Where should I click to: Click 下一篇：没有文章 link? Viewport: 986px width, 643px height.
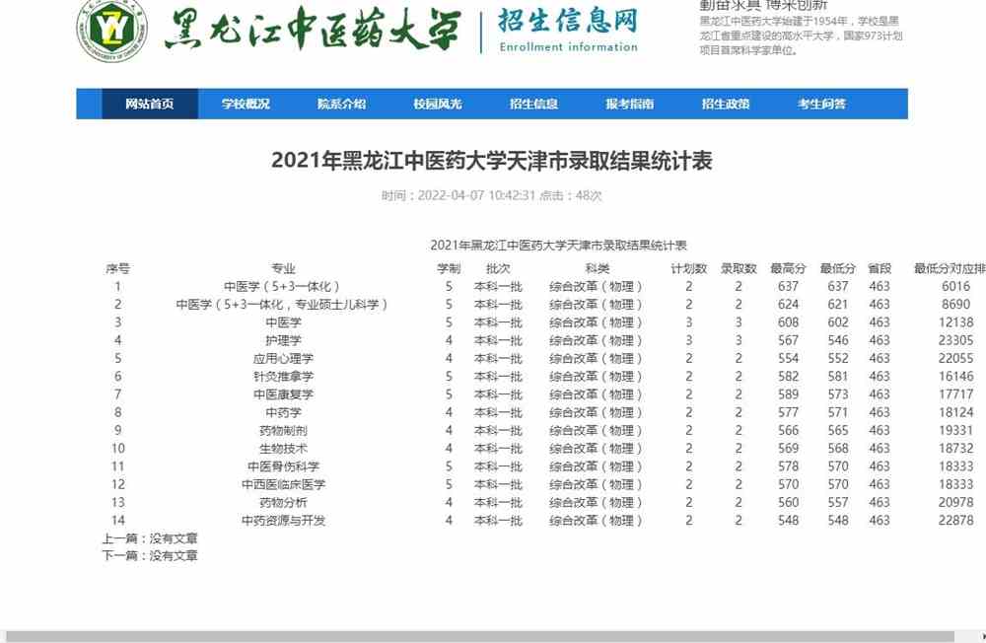(150, 555)
